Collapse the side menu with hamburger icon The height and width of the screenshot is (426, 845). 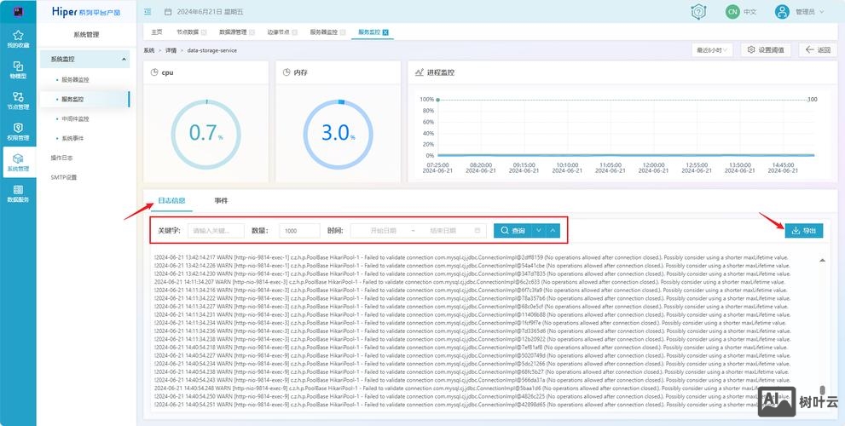coord(148,12)
